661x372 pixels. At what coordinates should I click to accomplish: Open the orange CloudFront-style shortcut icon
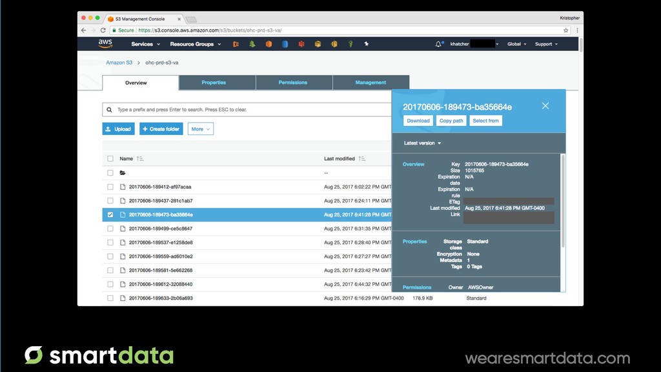pos(236,44)
